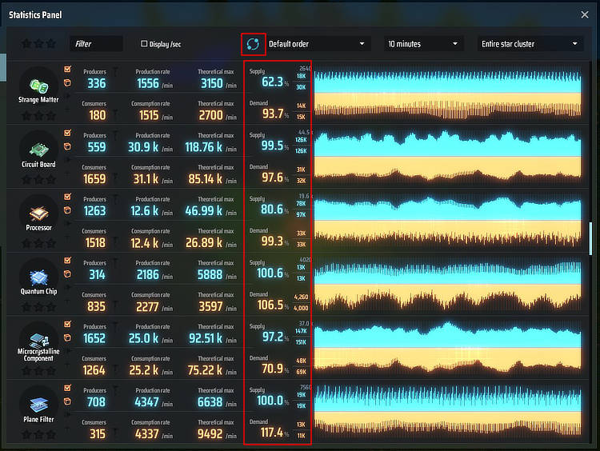The image size is (600, 451).
Task: Click the funnel icon next to Quantum Chip Consumers
Action: tap(115, 306)
